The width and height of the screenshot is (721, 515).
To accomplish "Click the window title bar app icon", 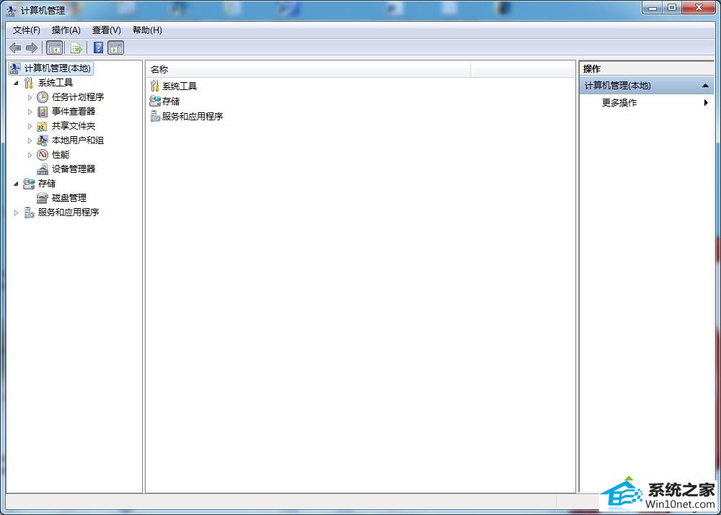I will pos(12,10).
